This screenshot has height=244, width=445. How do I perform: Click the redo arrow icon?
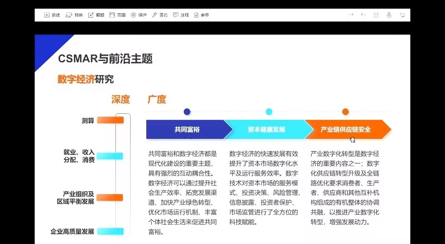pyautogui.click(x=351, y=15)
